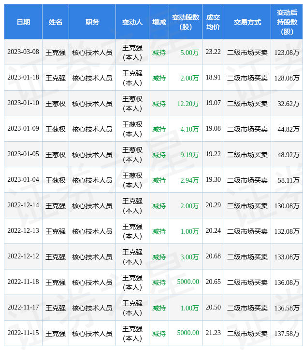This screenshot has height=350, width=303.
Task: Click the holding value 130.08万
Action: [x=287, y=206]
